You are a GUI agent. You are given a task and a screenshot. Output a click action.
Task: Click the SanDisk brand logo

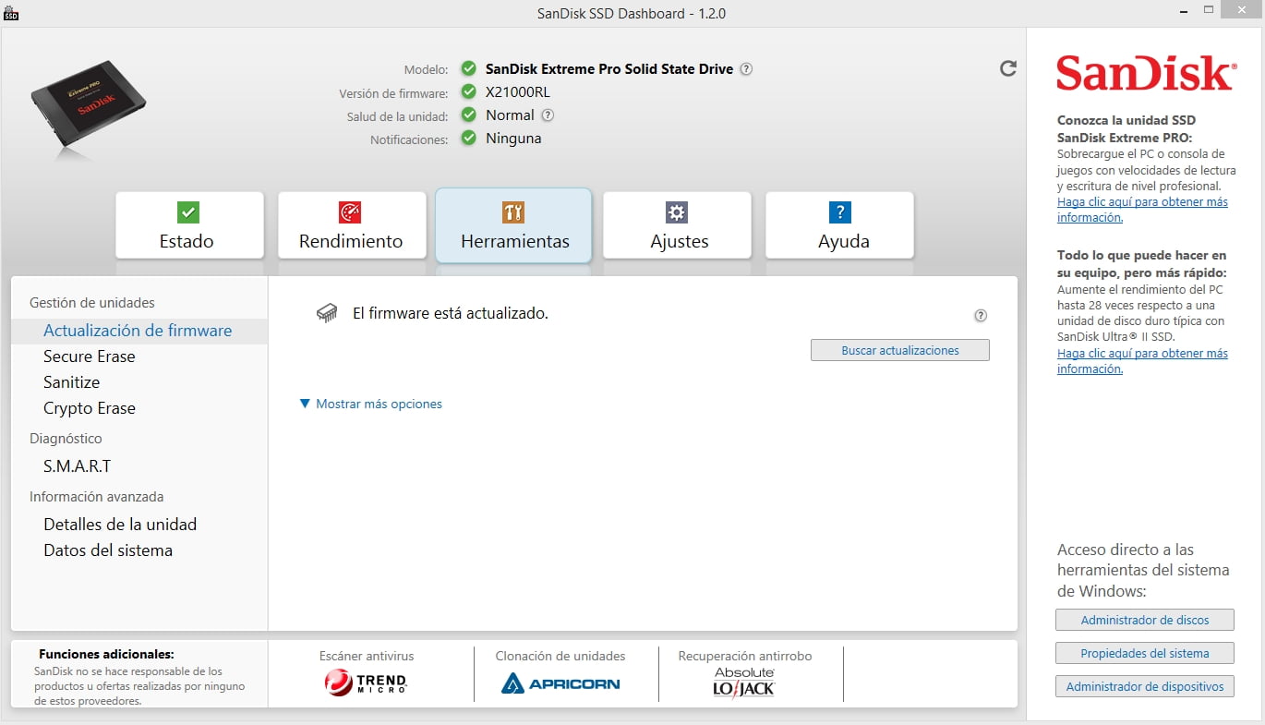pos(1145,72)
